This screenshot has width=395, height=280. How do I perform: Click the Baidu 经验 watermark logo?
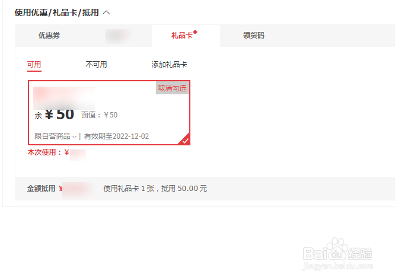coord(337,253)
